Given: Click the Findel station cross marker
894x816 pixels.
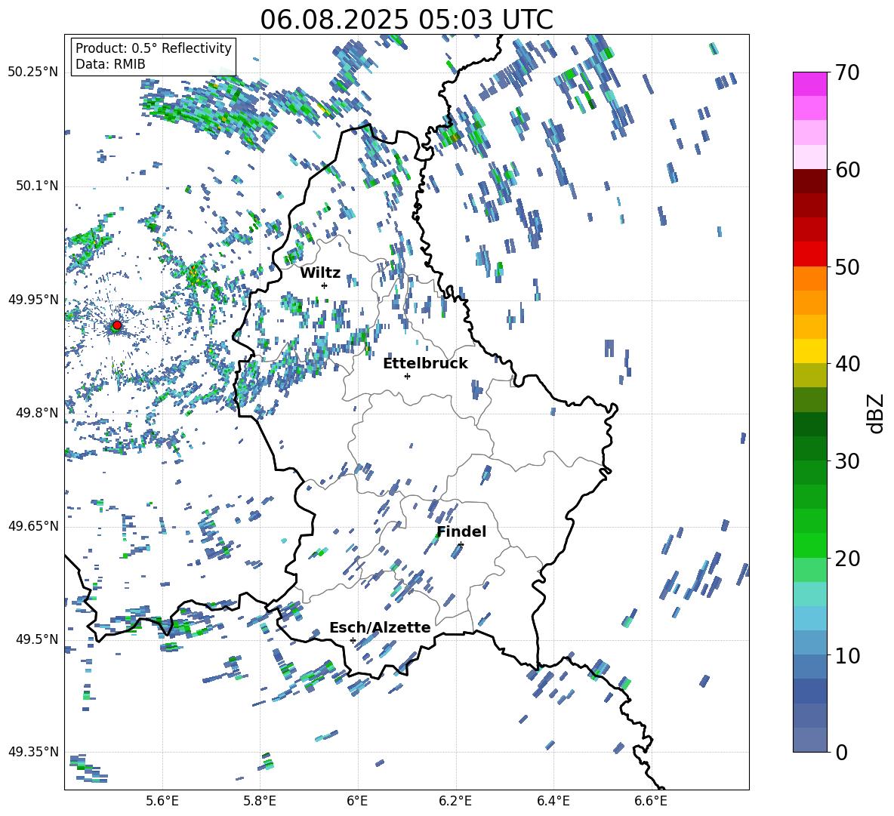Looking at the screenshot, I should pyautogui.click(x=461, y=545).
